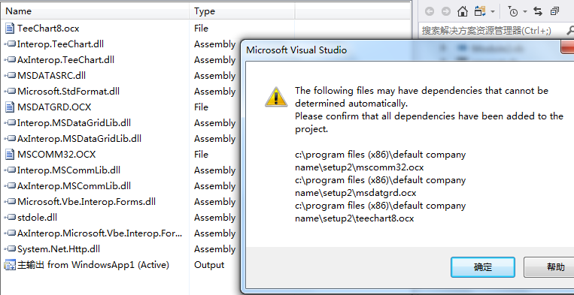This screenshot has height=295, width=574.
Task: Select the MSCOMM32.OCX file entry
Action: [x=56, y=155]
